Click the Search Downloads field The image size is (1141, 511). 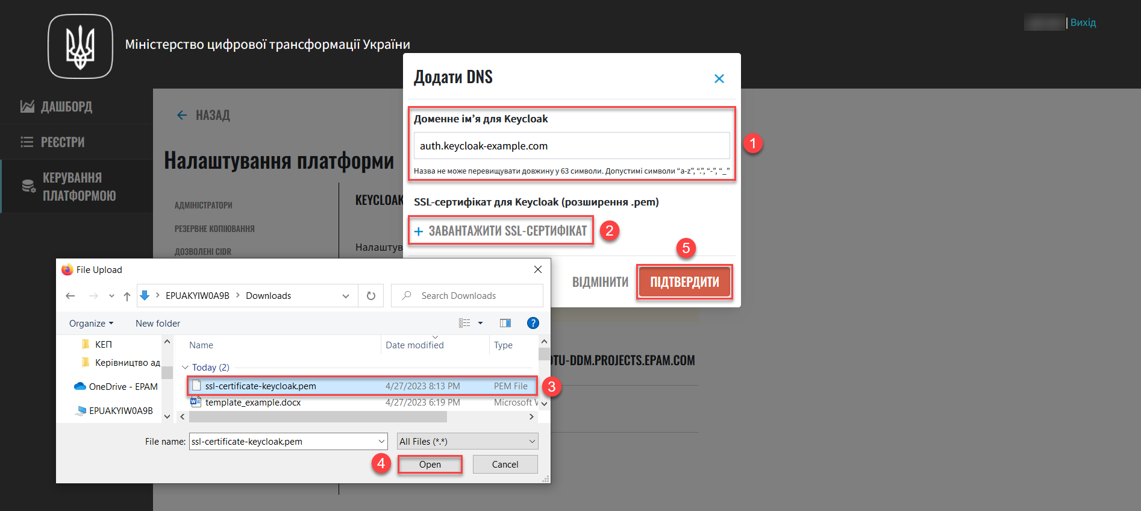467,296
